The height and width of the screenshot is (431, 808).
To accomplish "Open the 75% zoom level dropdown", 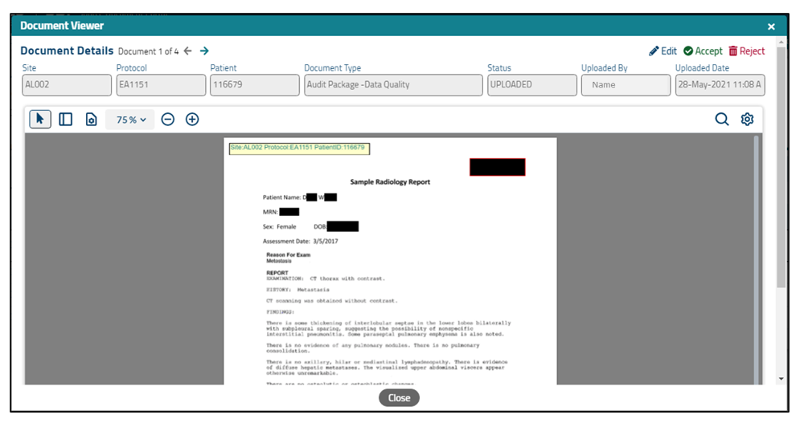I will (x=130, y=120).
